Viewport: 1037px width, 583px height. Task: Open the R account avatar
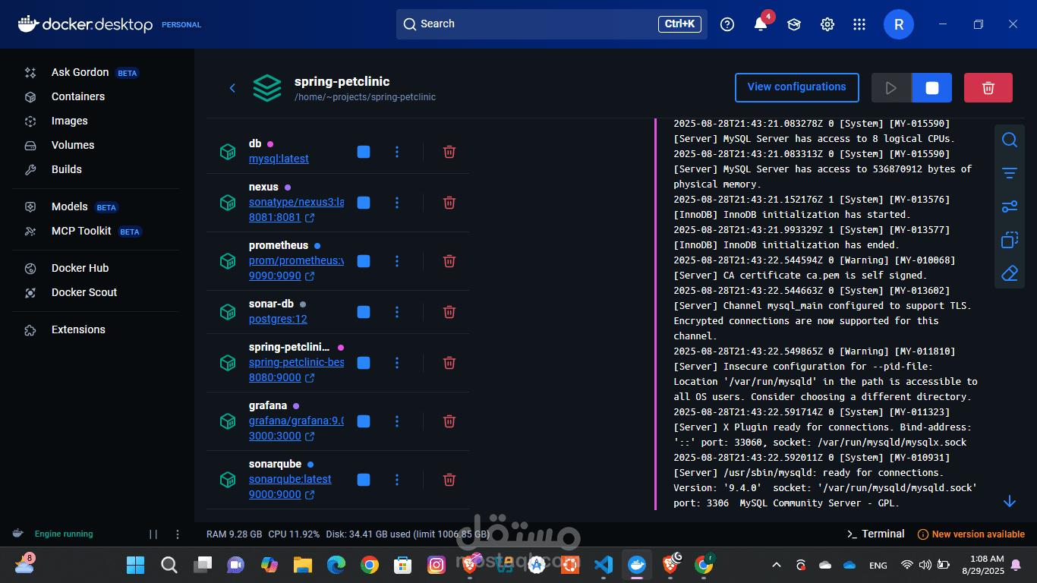(x=899, y=24)
